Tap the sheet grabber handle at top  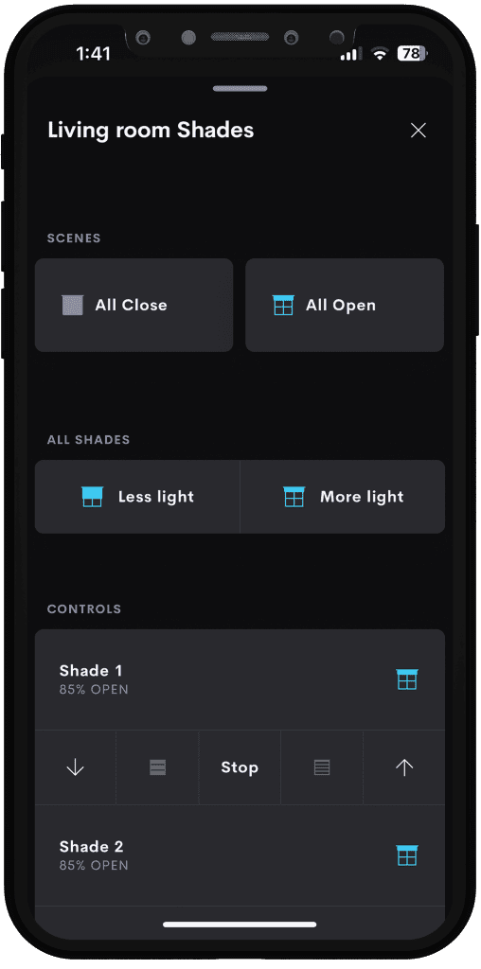(x=240, y=89)
